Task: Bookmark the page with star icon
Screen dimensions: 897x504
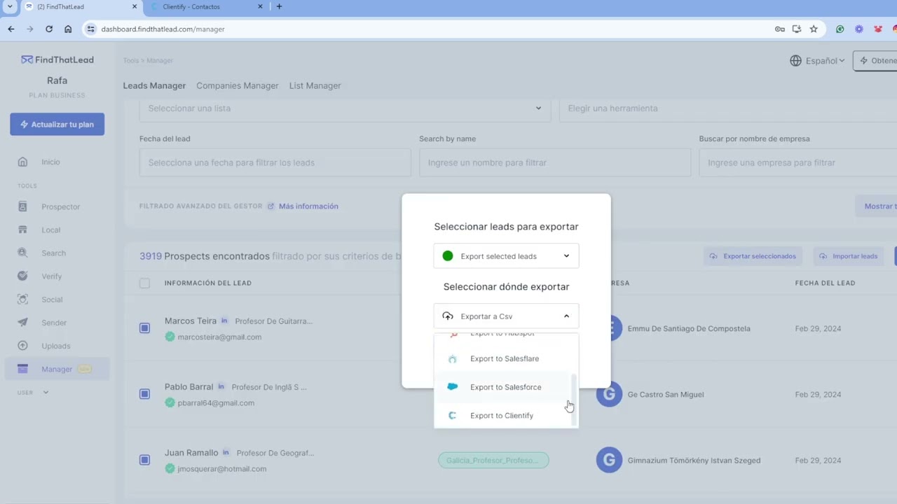Action: [814, 29]
